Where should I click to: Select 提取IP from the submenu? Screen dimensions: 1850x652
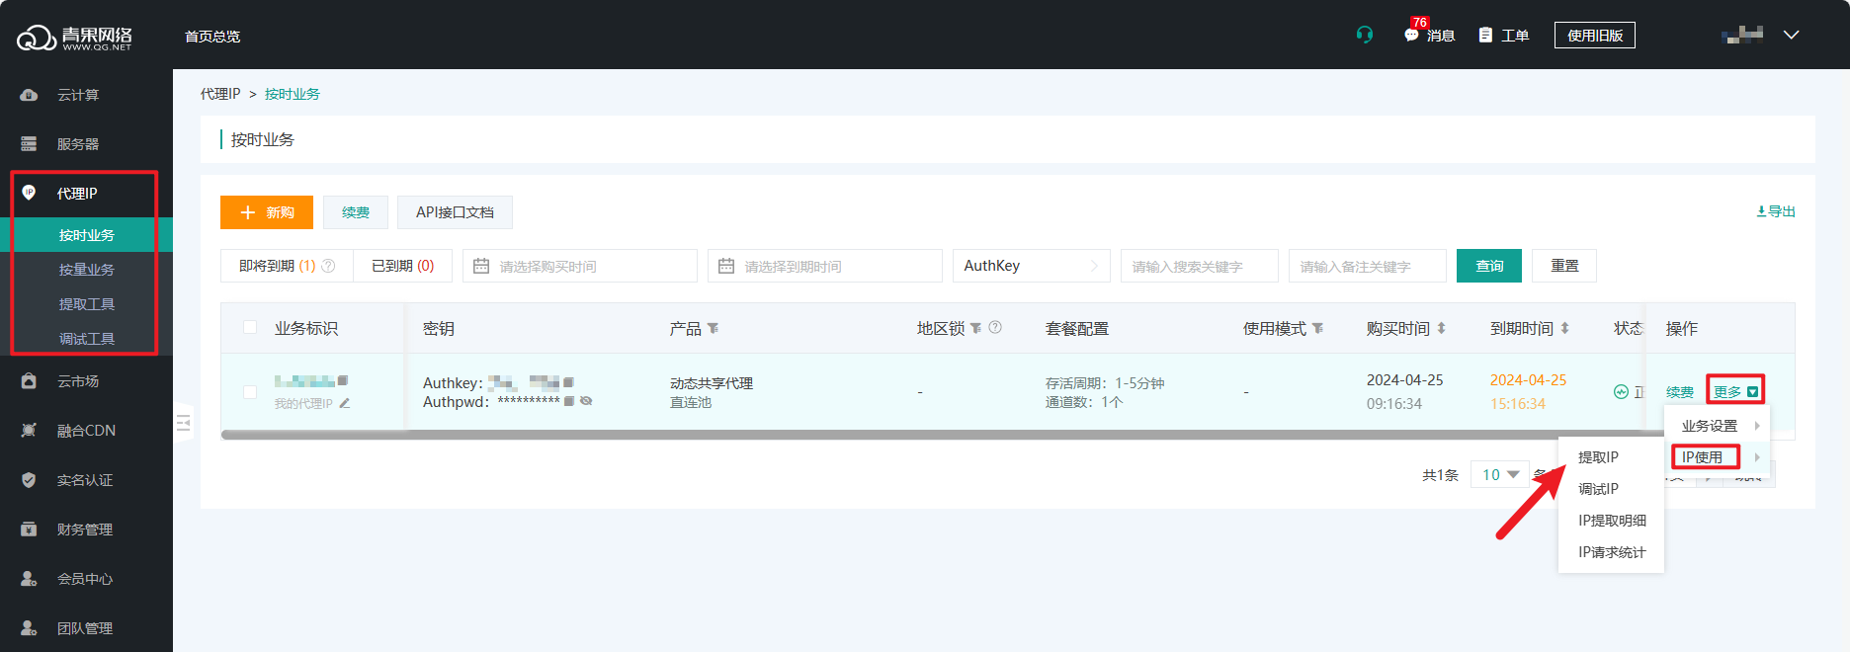1598,457
